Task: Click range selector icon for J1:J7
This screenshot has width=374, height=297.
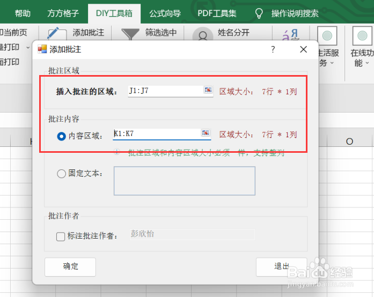Action: point(208,90)
